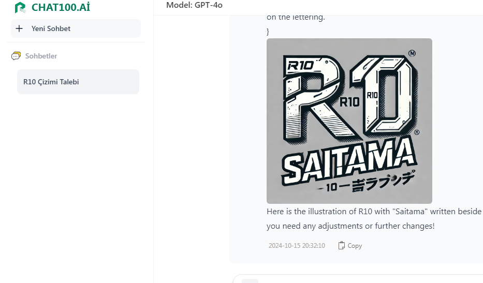Click the Model: GPT-4o label
This screenshot has height=283, width=483.
(x=194, y=5)
